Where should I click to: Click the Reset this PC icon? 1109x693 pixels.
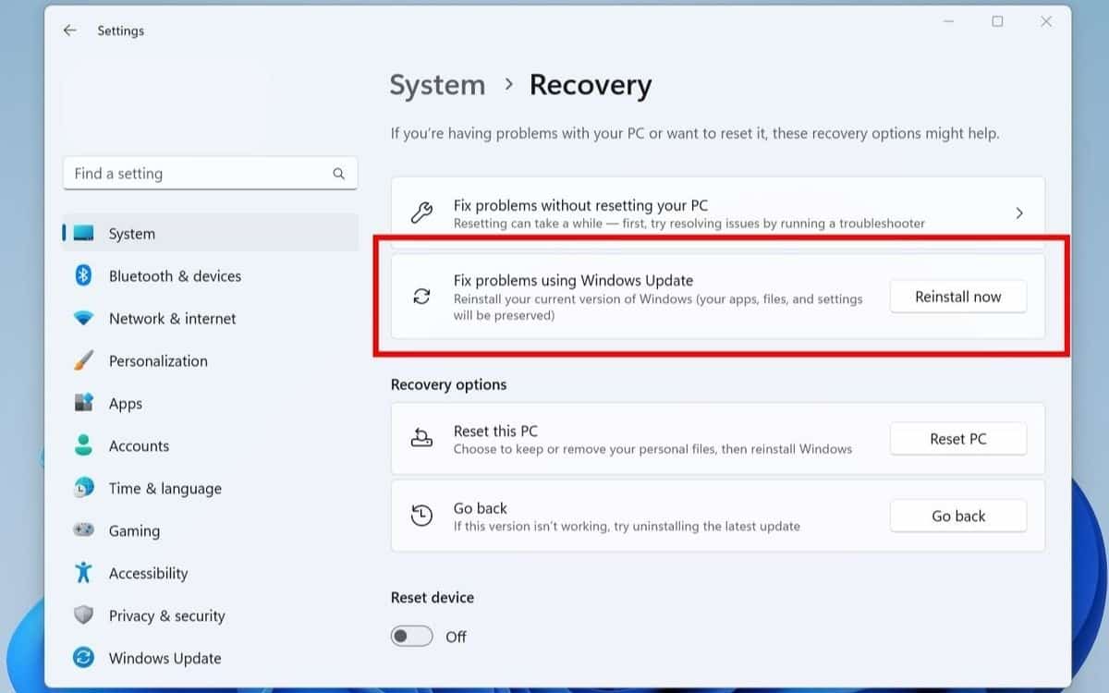click(x=421, y=438)
